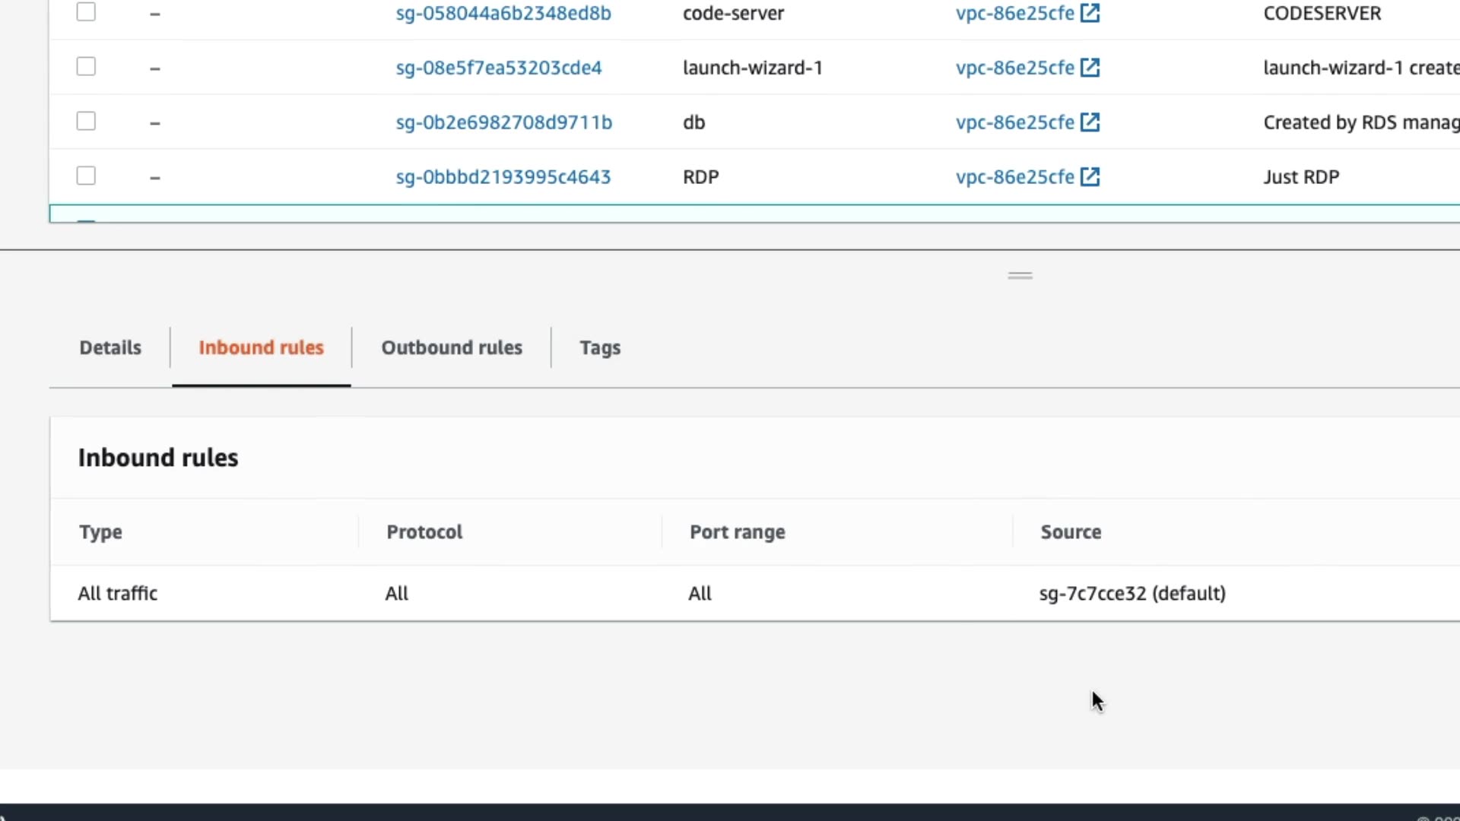Image resolution: width=1460 pixels, height=821 pixels.
Task: Show the Tags tab
Action: (600, 347)
